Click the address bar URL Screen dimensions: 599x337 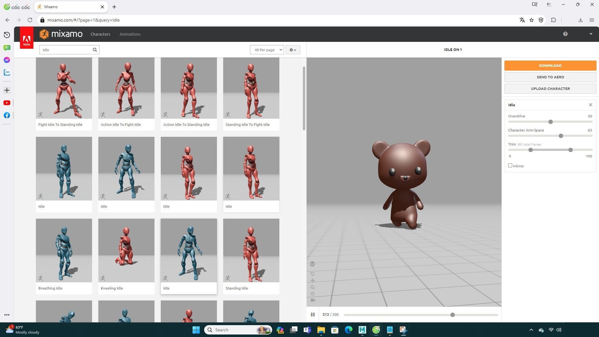83,20
